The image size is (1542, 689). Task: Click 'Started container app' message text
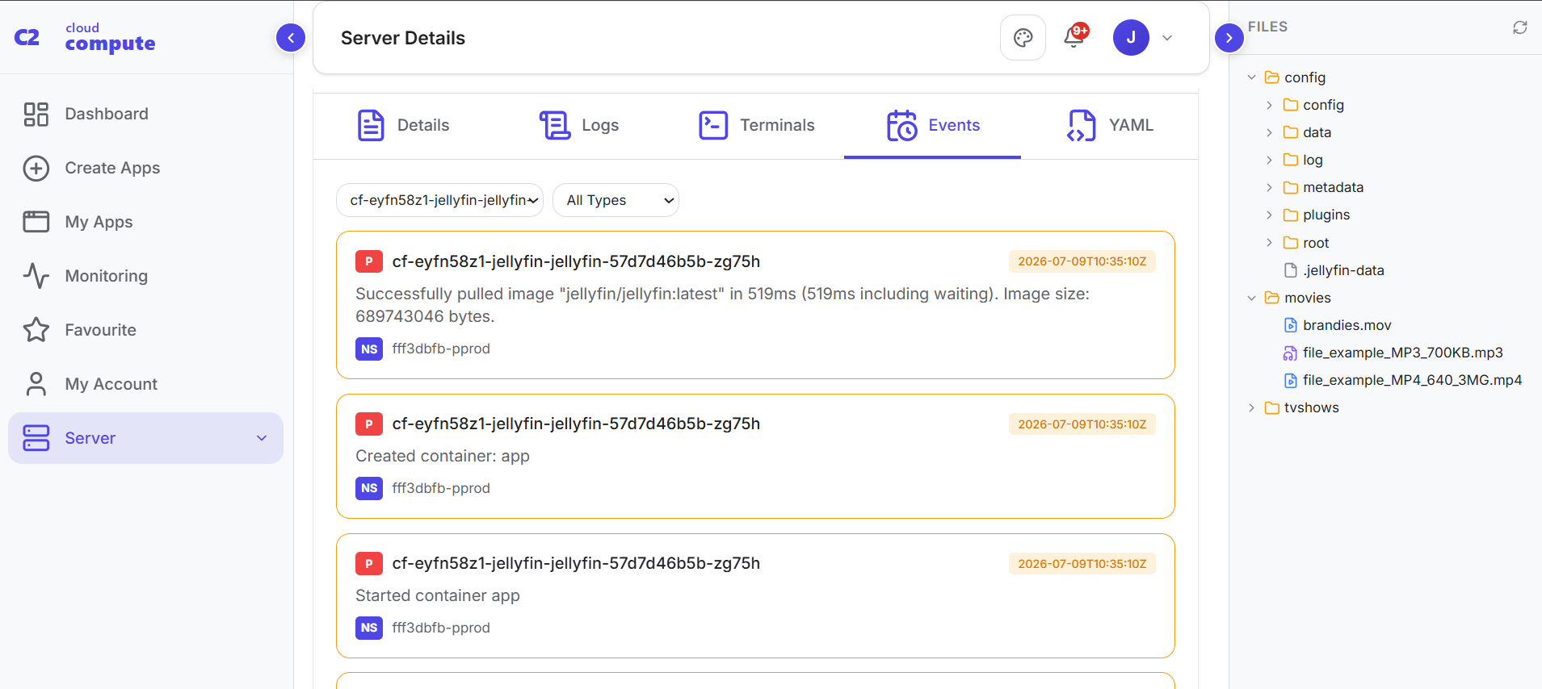[438, 595]
